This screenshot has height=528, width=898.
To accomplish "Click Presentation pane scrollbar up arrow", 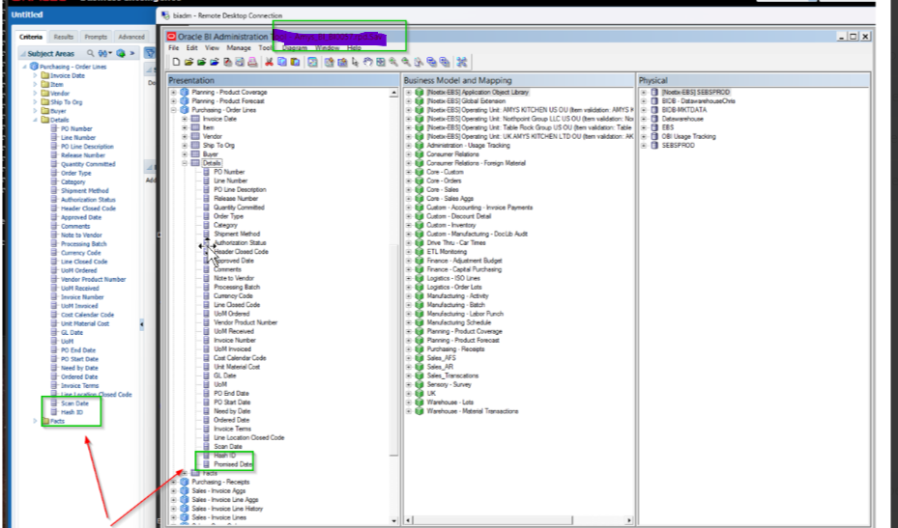I will (x=393, y=93).
